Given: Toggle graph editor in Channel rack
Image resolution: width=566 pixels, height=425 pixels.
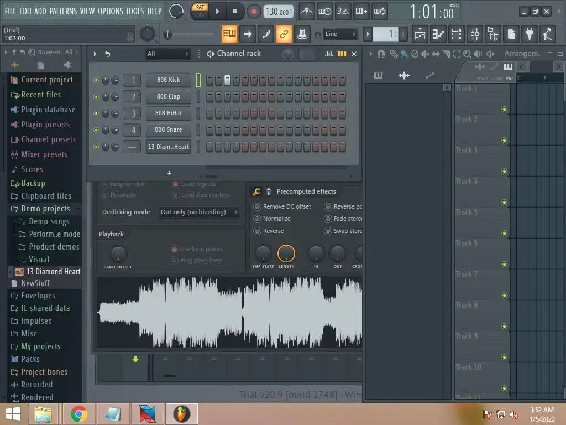Looking at the screenshot, I should click(x=329, y=54).
